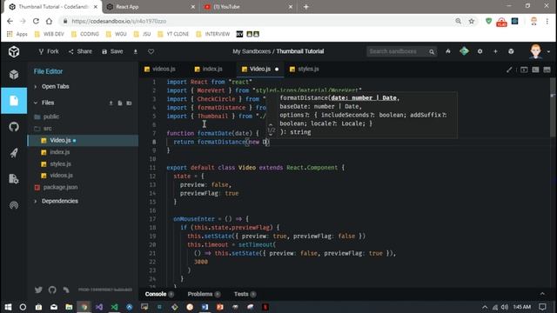The width and height of the screenshot is (557, 313).
Task: Open the taskbar notification center icon
Action: [542, 307]
